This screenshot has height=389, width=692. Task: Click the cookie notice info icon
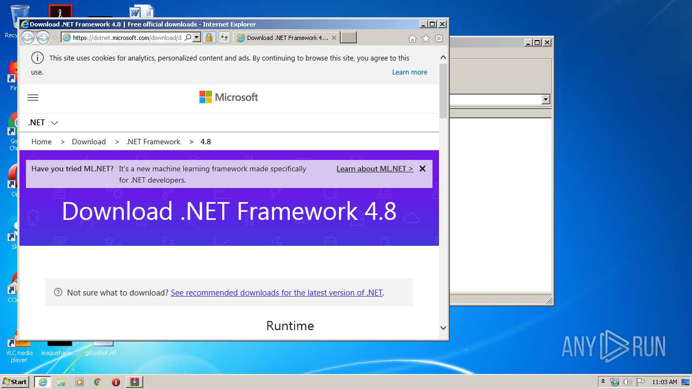pos(37,58)
